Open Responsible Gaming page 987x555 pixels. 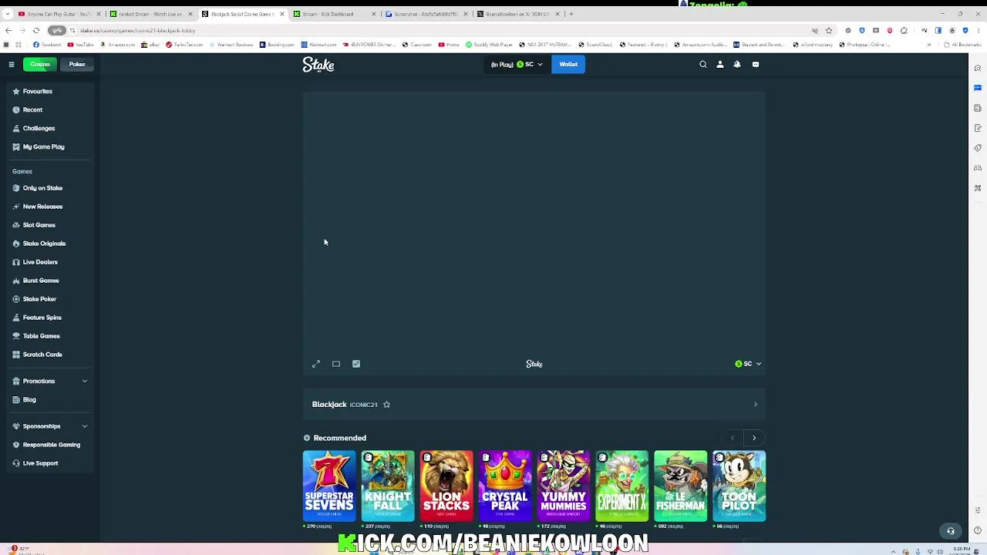pos(51,445)
